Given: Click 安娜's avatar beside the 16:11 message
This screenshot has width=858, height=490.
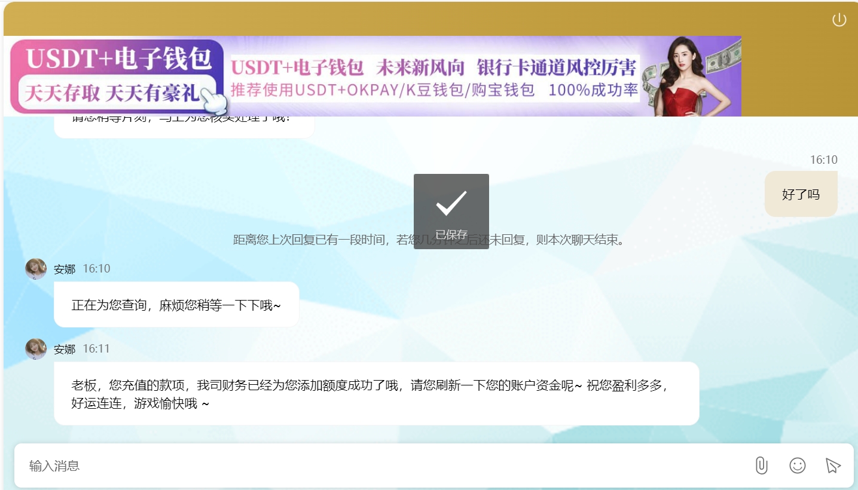Looking at the screenshot, I should point(36,349).
